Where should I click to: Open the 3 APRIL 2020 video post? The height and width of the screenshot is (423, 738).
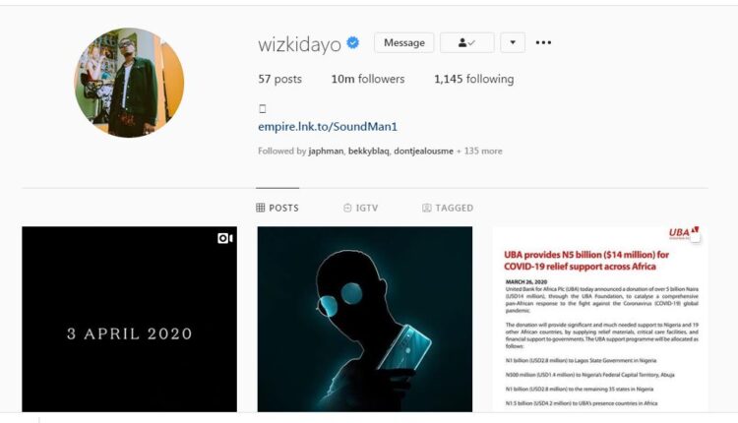pos(130,320)
